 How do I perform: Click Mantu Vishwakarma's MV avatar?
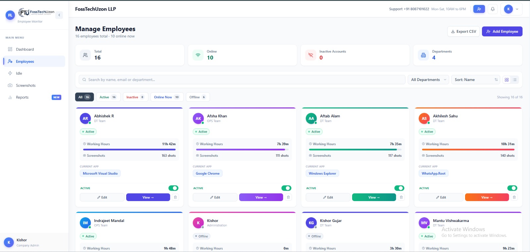coord(424,223)
